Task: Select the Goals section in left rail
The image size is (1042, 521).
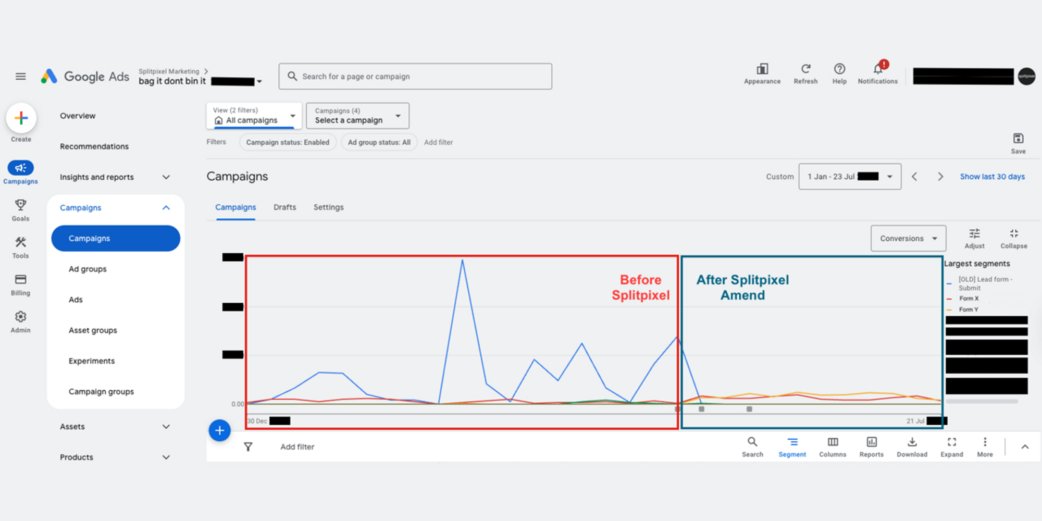Action: click(x=20, y=210)
